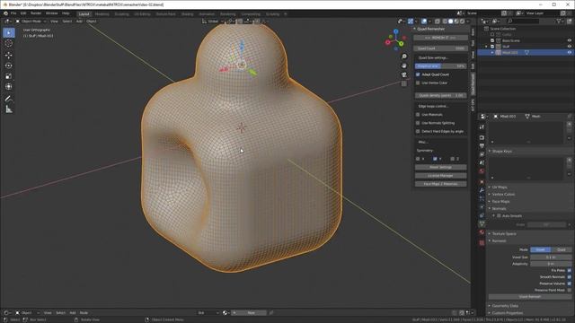This screenshot has height=323, width=575.
Task: Click the navigation orientation gizmo
Action: [395, 40]
